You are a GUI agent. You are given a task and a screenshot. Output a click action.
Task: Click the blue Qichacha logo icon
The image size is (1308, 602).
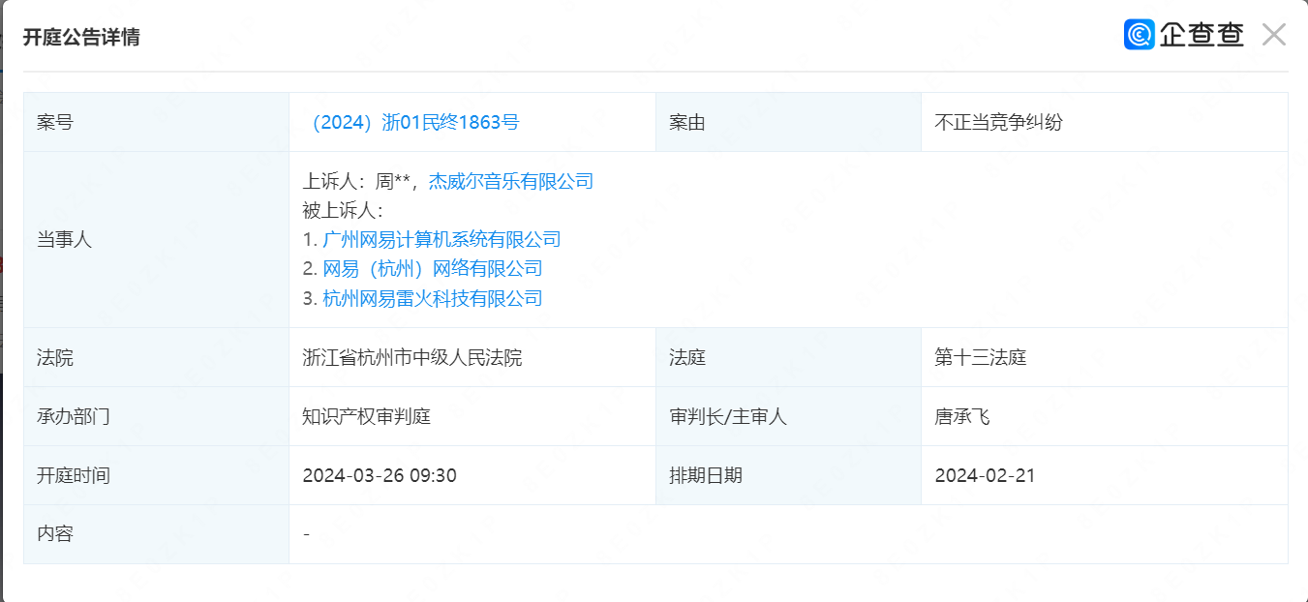tap(1139, 35)
